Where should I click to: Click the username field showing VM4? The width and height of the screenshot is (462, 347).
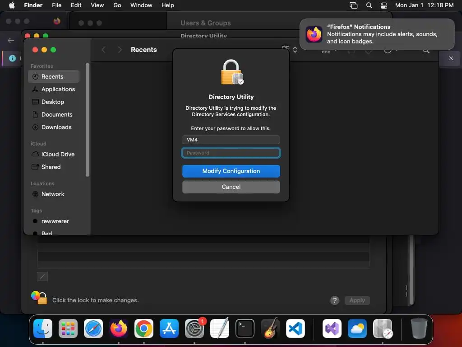(x=231, y=140)
